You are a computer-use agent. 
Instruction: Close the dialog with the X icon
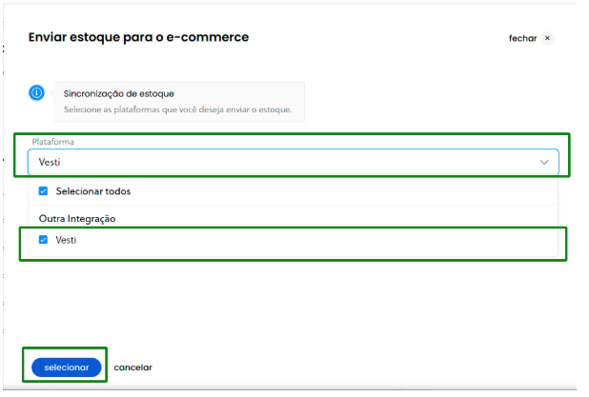point(547,38)
